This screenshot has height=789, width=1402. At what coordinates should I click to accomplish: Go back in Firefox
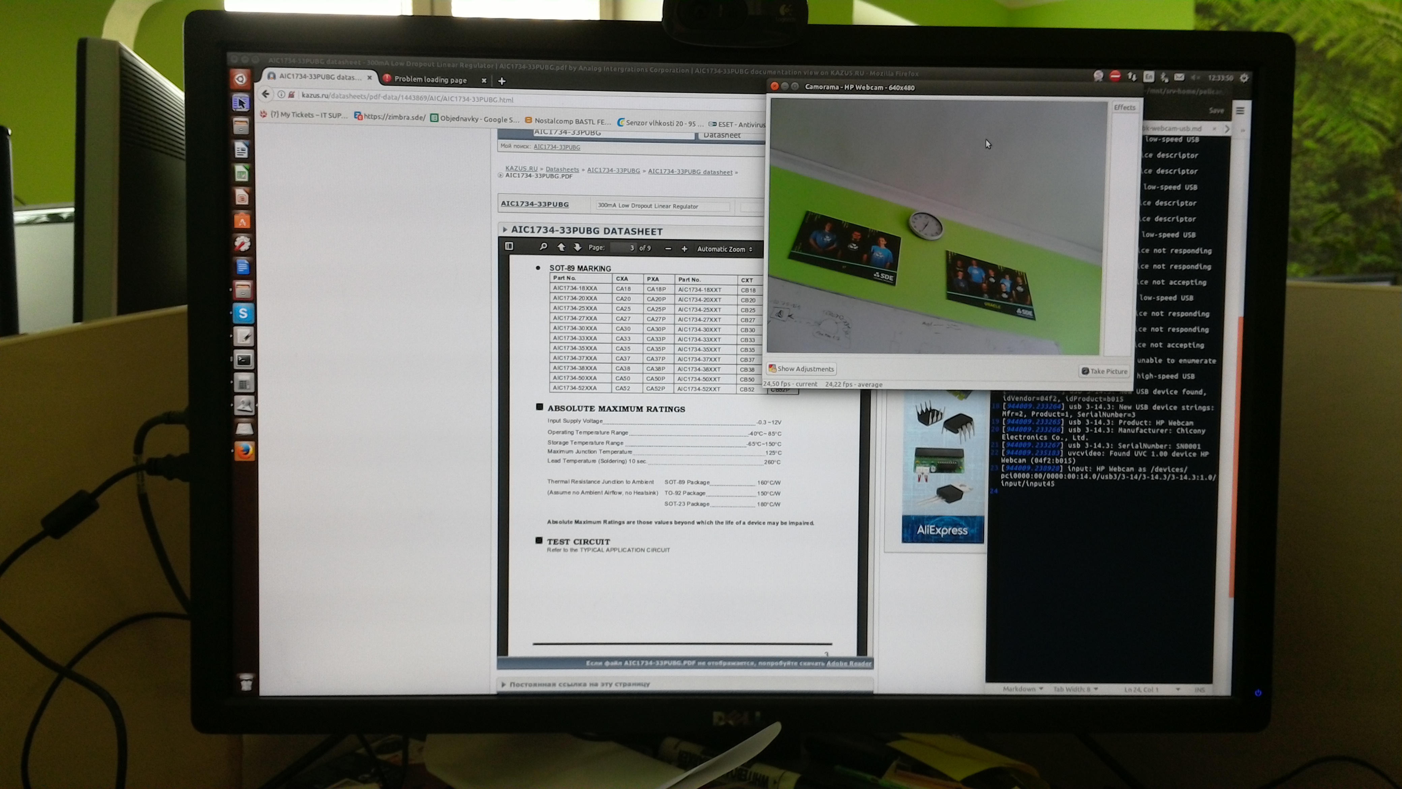[266, 94]
